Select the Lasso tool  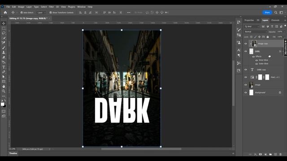pos(4,33)
